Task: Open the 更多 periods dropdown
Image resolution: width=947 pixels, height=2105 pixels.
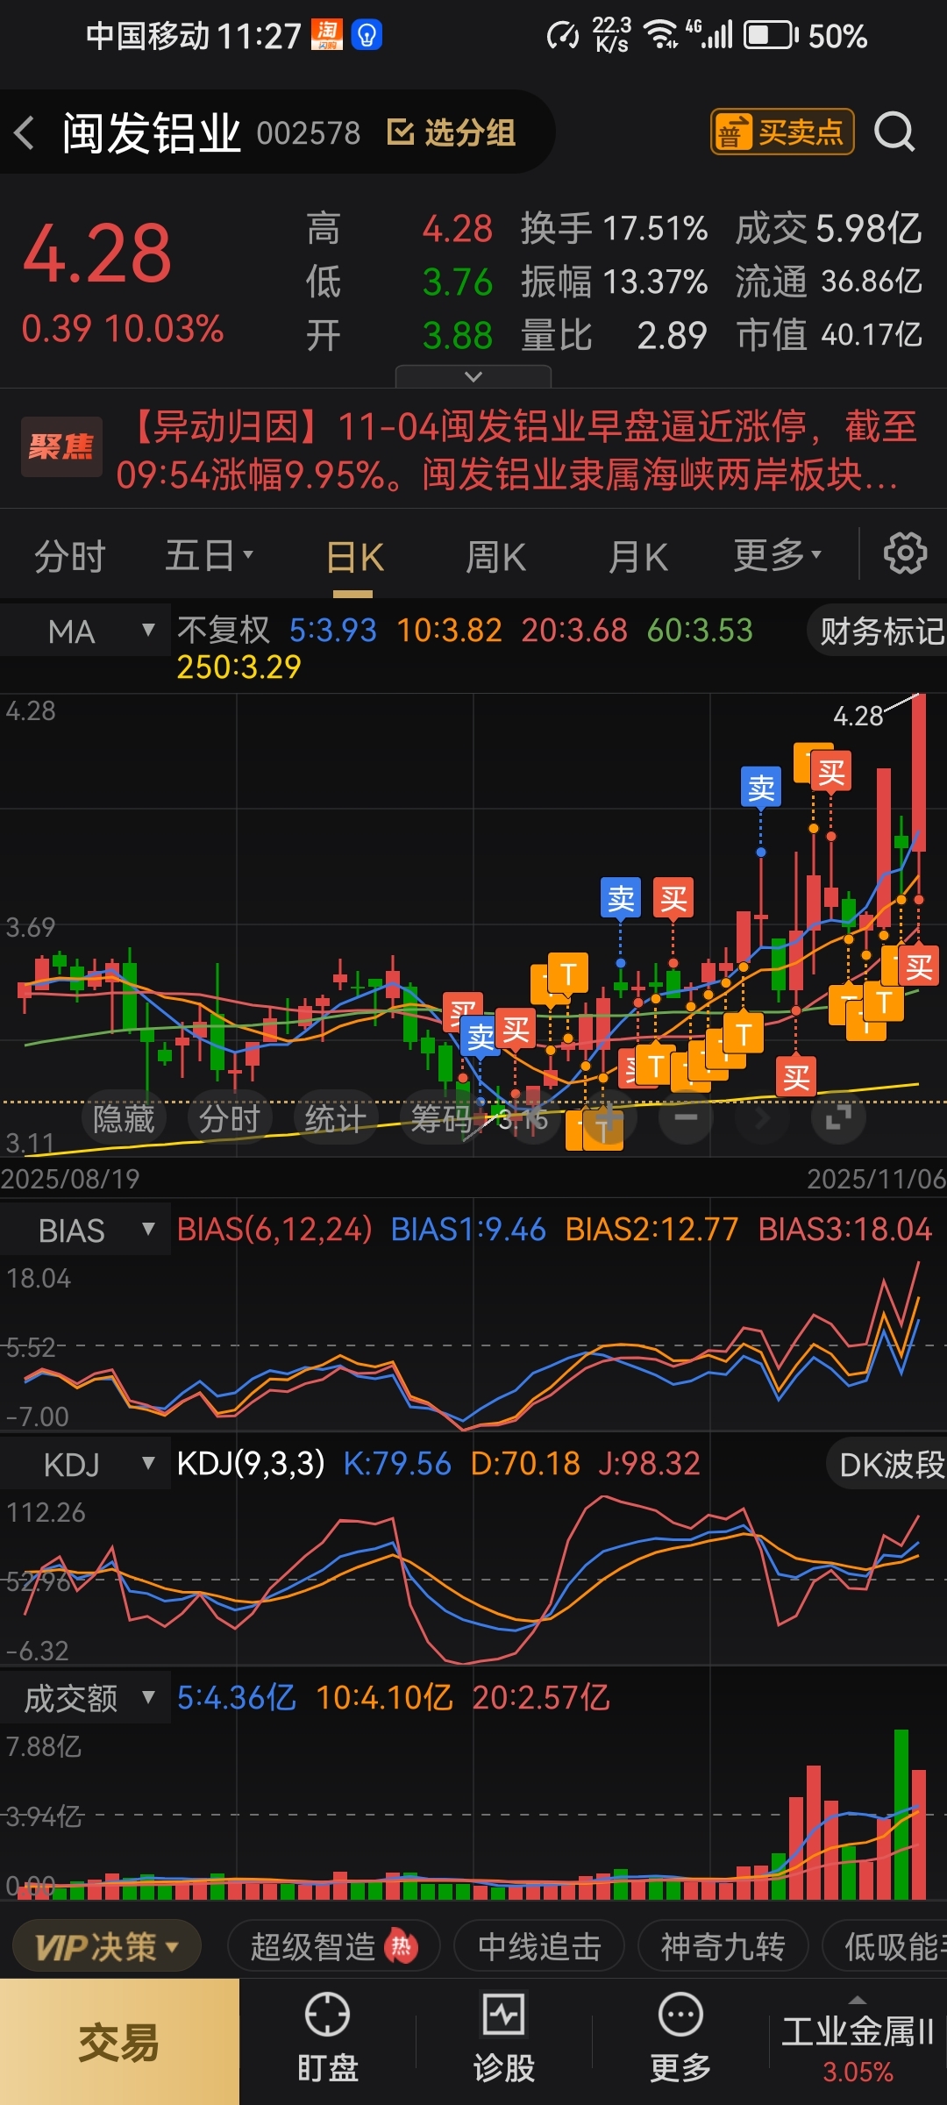Action: click(x=777, y=555)
